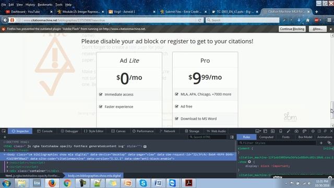
Task: Click the Firefox icon in taskbar
Action: click(52, 183)
